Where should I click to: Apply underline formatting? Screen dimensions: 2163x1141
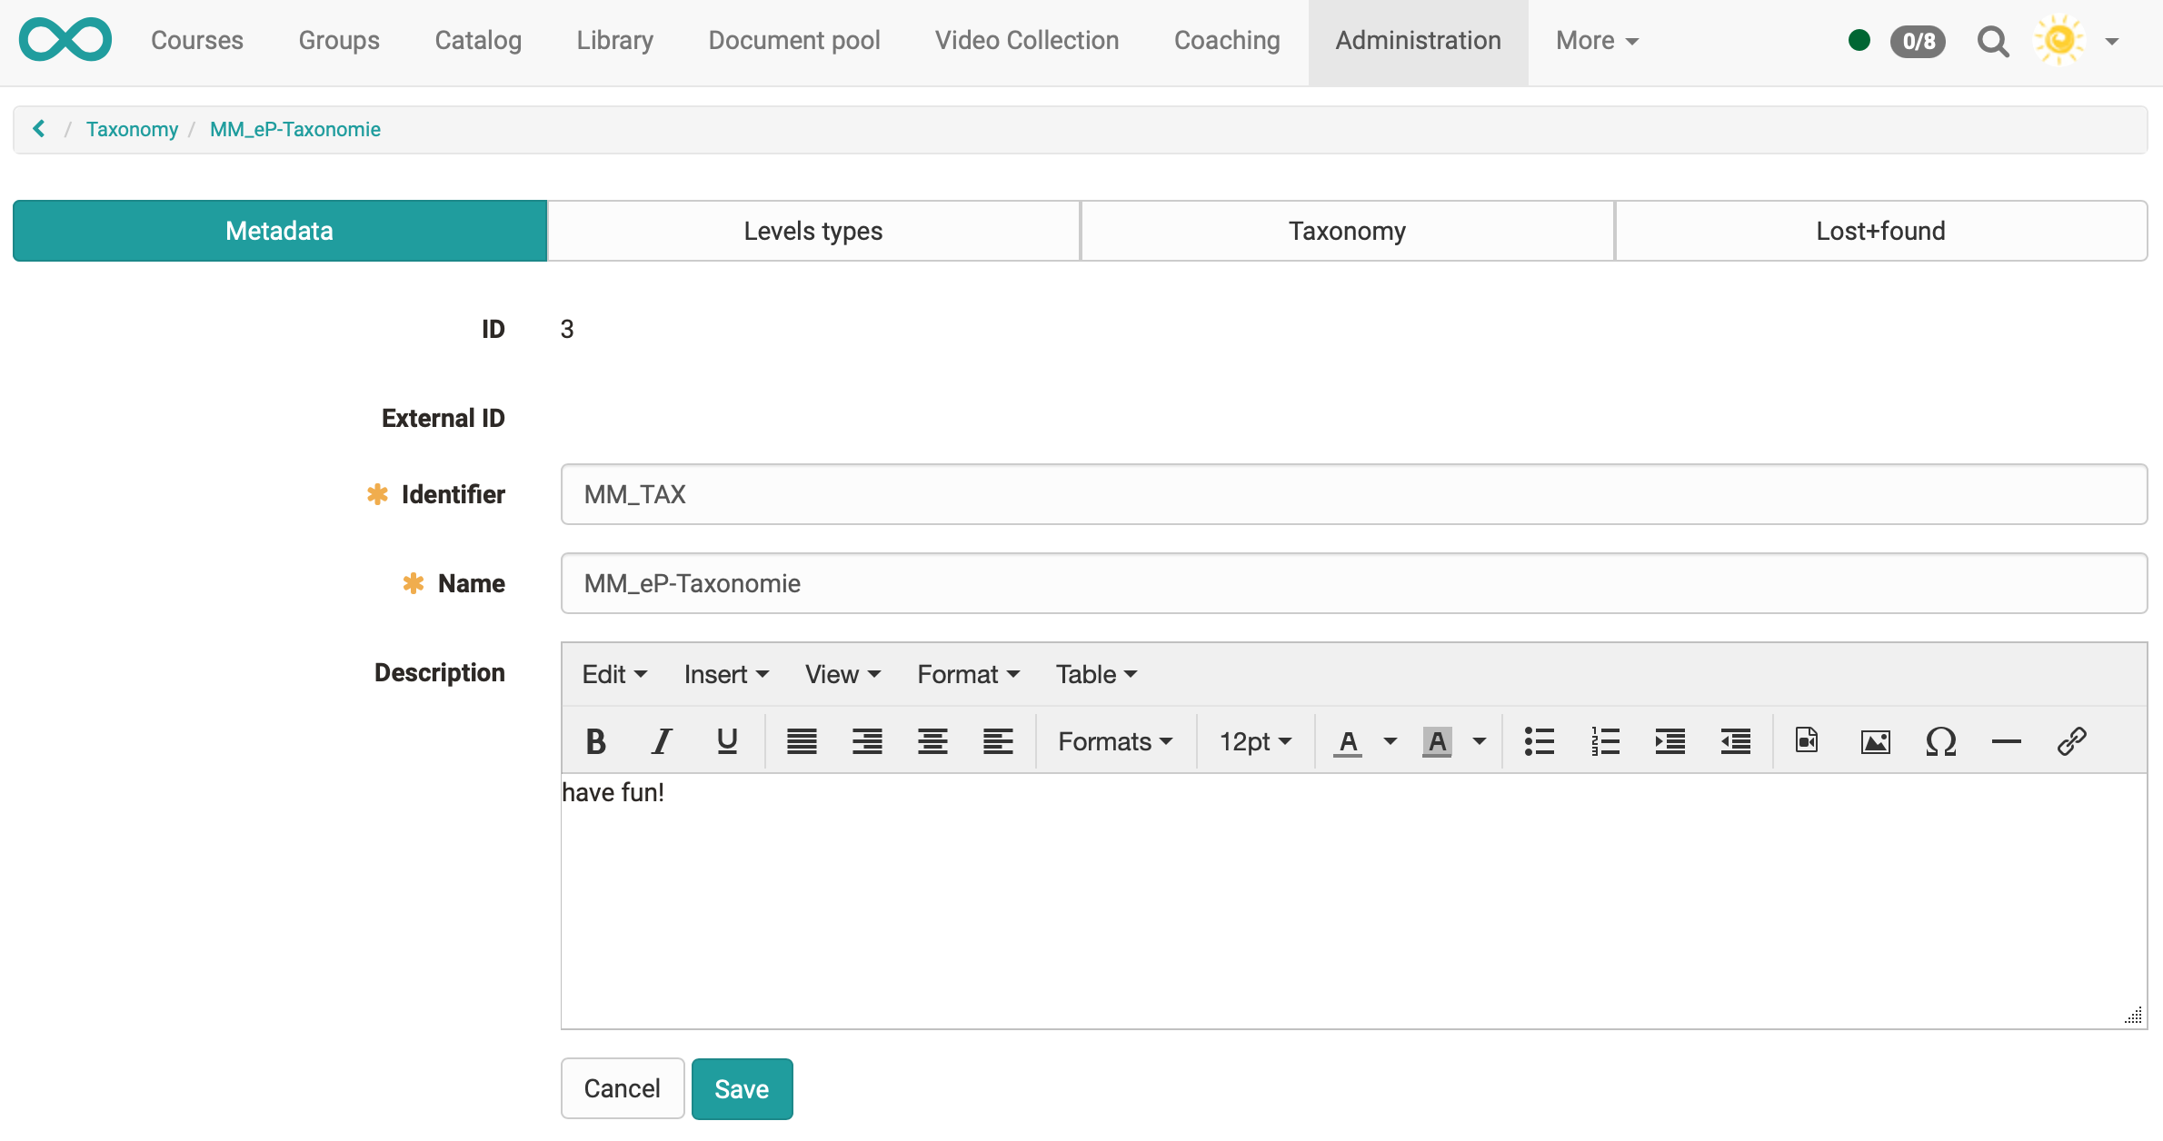tap(726, 741)
